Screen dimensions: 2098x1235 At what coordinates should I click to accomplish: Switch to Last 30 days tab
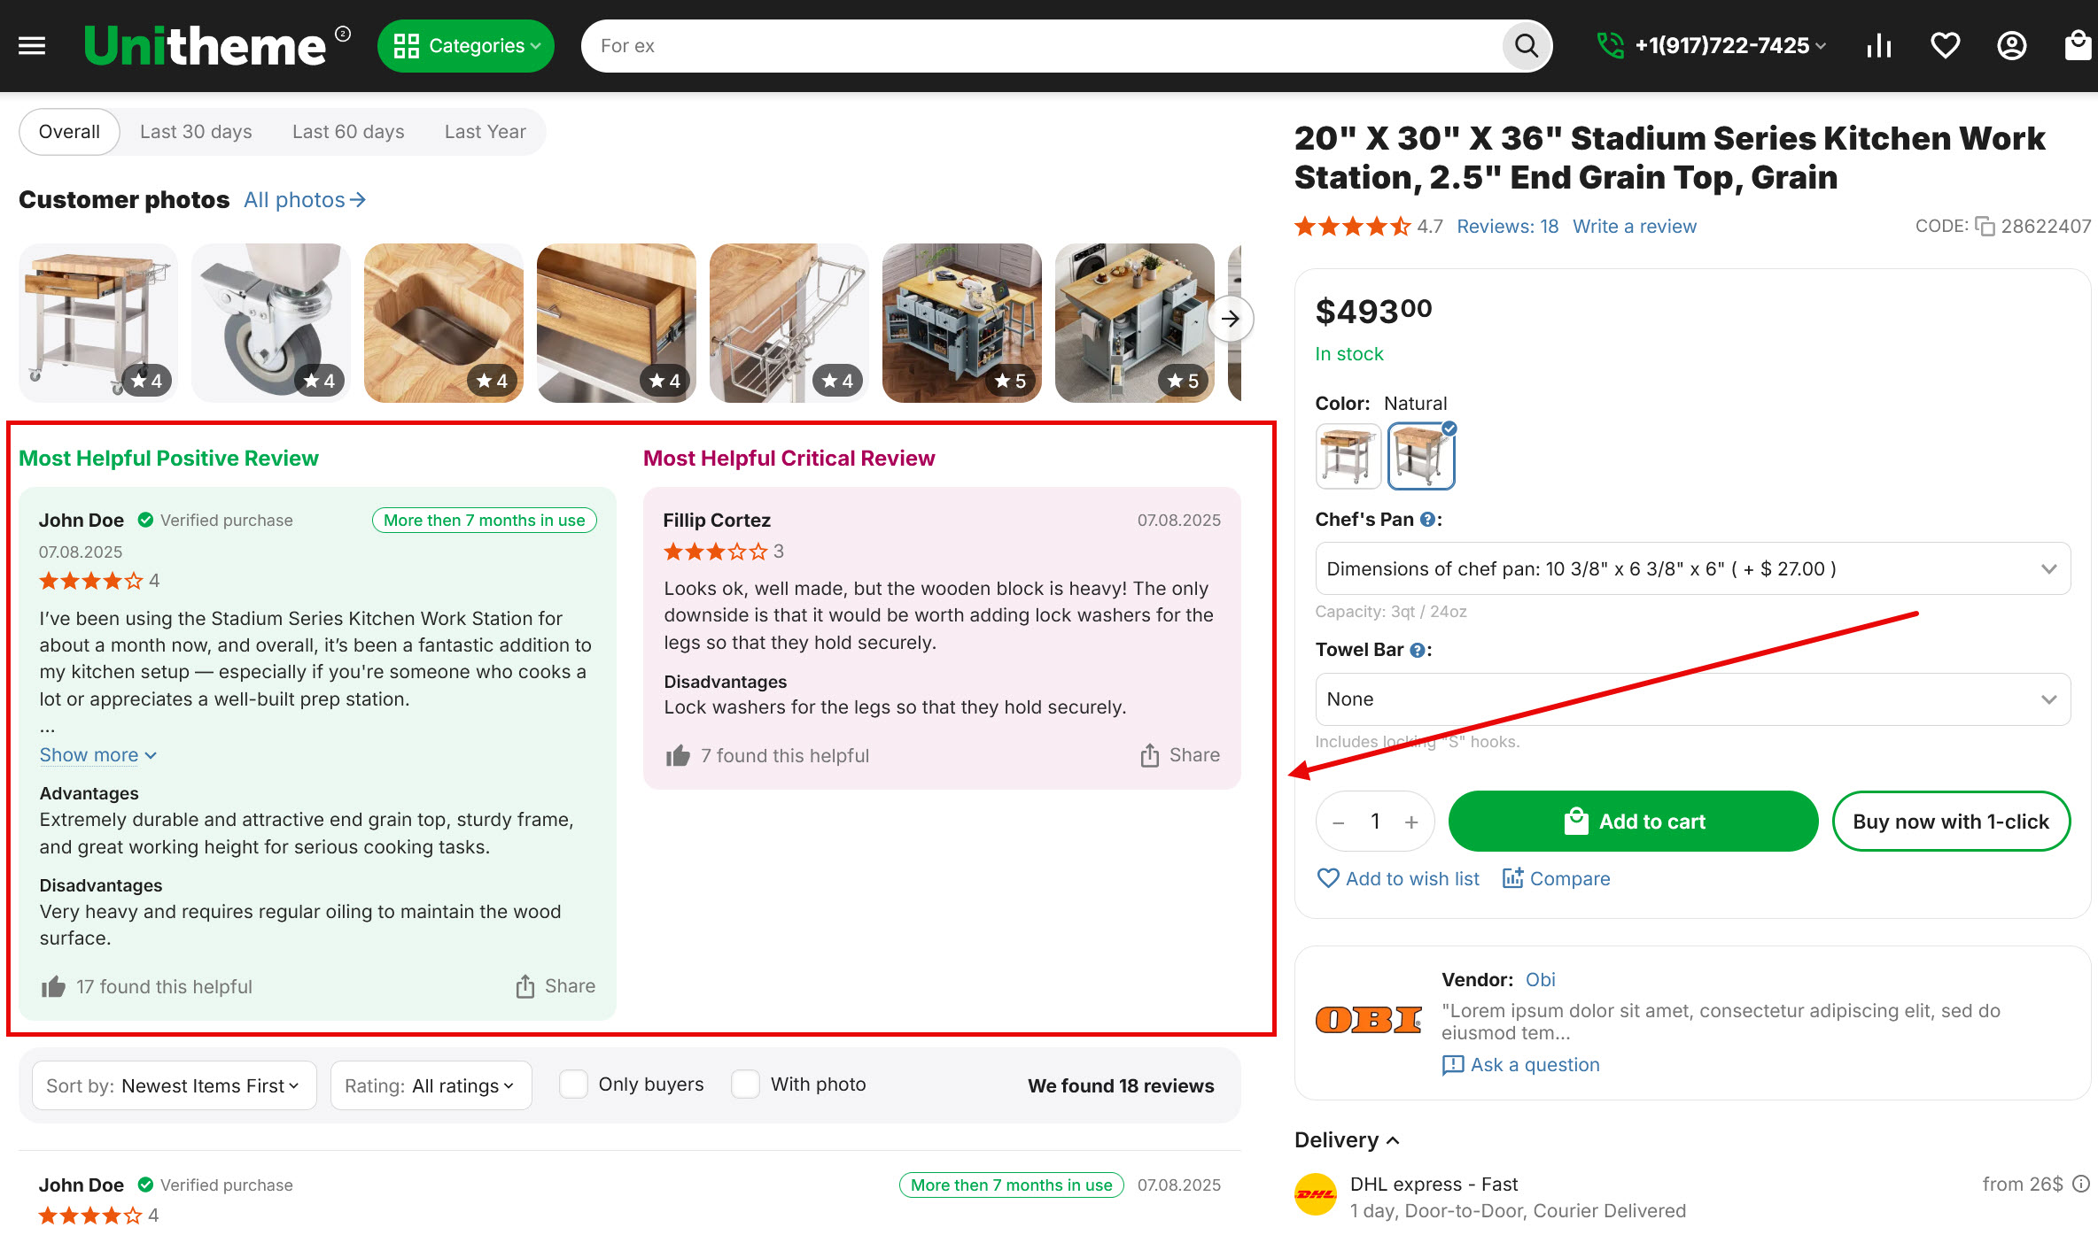[x=196, y=132]
